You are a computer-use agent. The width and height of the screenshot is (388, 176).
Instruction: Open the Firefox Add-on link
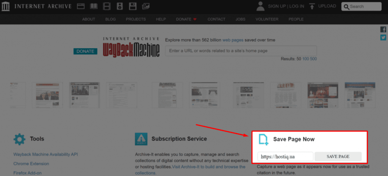pyautogui.click(x=27, y=173)
